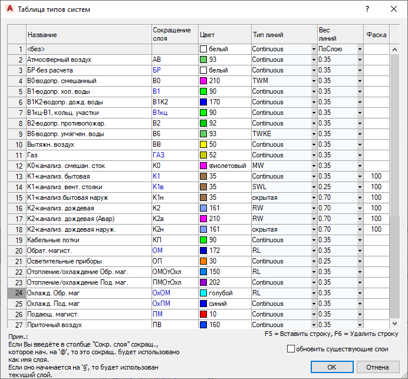Click brown color swatch for К1-канализ. бытовая

pyautogui.click(x=203, y=176)
